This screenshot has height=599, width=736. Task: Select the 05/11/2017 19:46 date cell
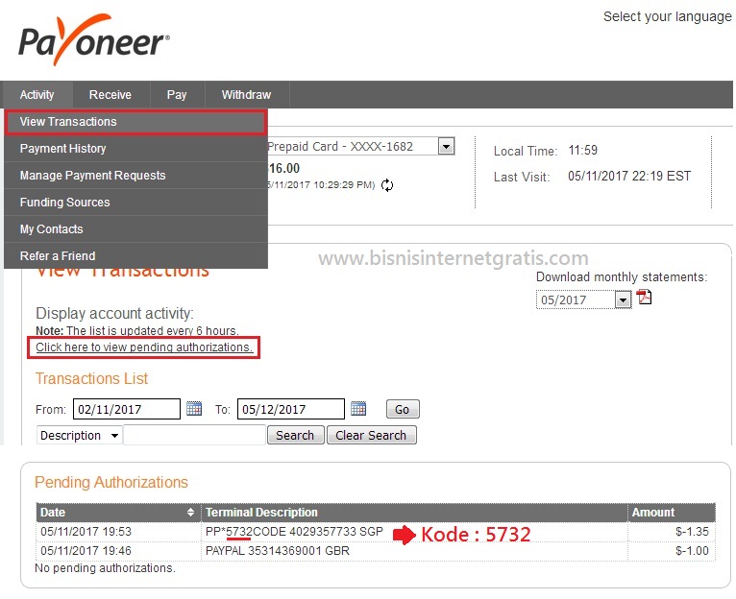coord(86,551)
